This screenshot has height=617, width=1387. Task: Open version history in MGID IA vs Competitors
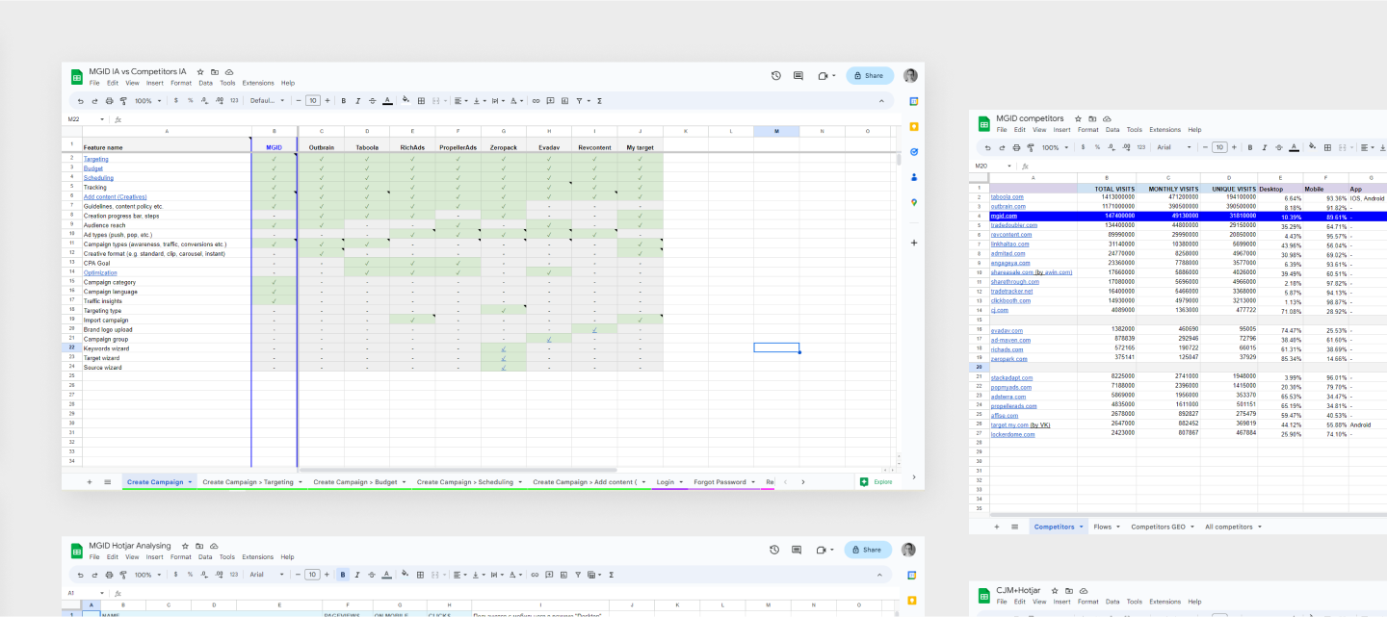[x=776, y=75]
